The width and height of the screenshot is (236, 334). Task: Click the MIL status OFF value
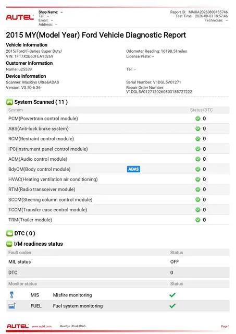click(x=175, y=262)
